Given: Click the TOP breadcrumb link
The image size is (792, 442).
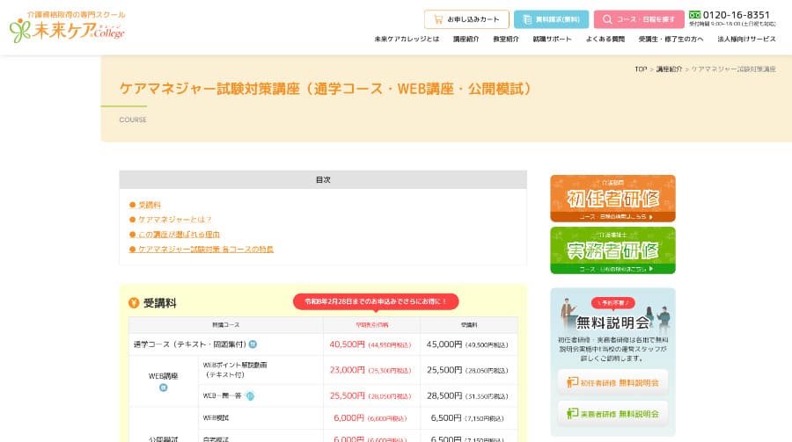Looking at the screenshot, I should click(641, 69).
